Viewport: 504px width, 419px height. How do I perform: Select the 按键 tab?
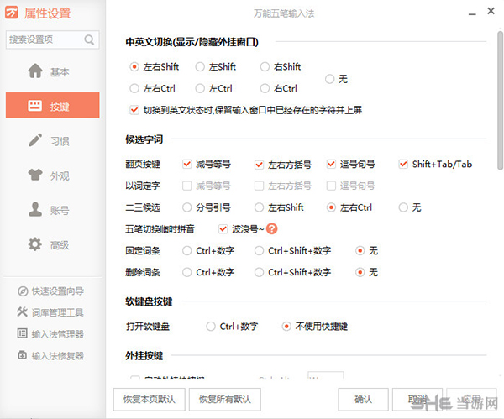pyautogui.click(x=52, y=106)
